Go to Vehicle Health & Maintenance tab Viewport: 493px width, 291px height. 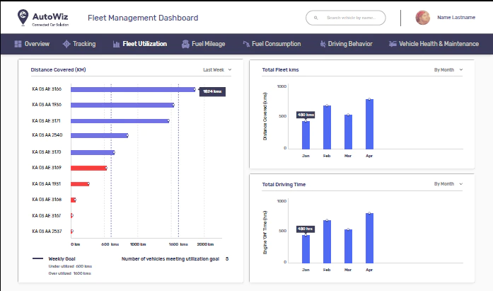(x=434, y=44)
